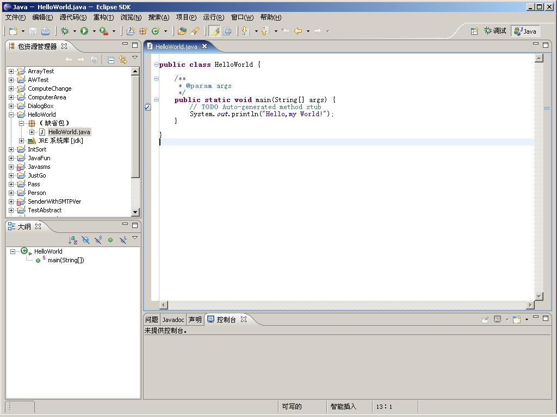Expand the JRE system library node

[x=22, y=141]
